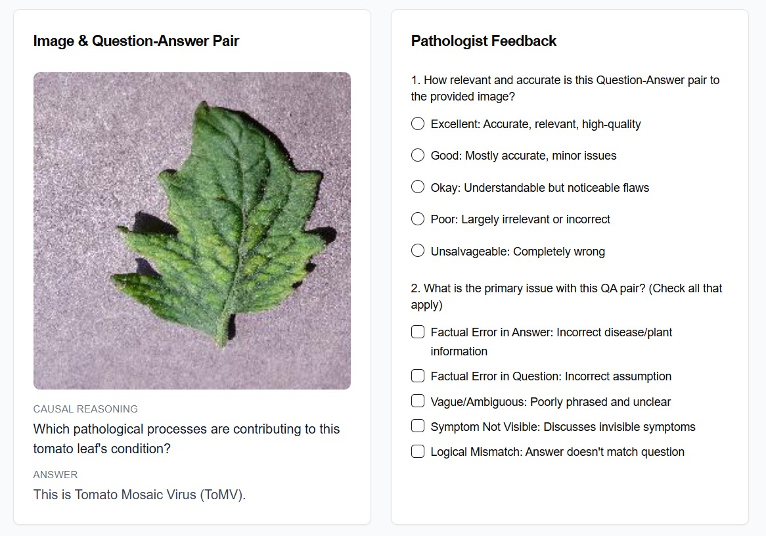
Task: Tick the 'Factual Error in Question' checkbox
Action: pos(418,376)
